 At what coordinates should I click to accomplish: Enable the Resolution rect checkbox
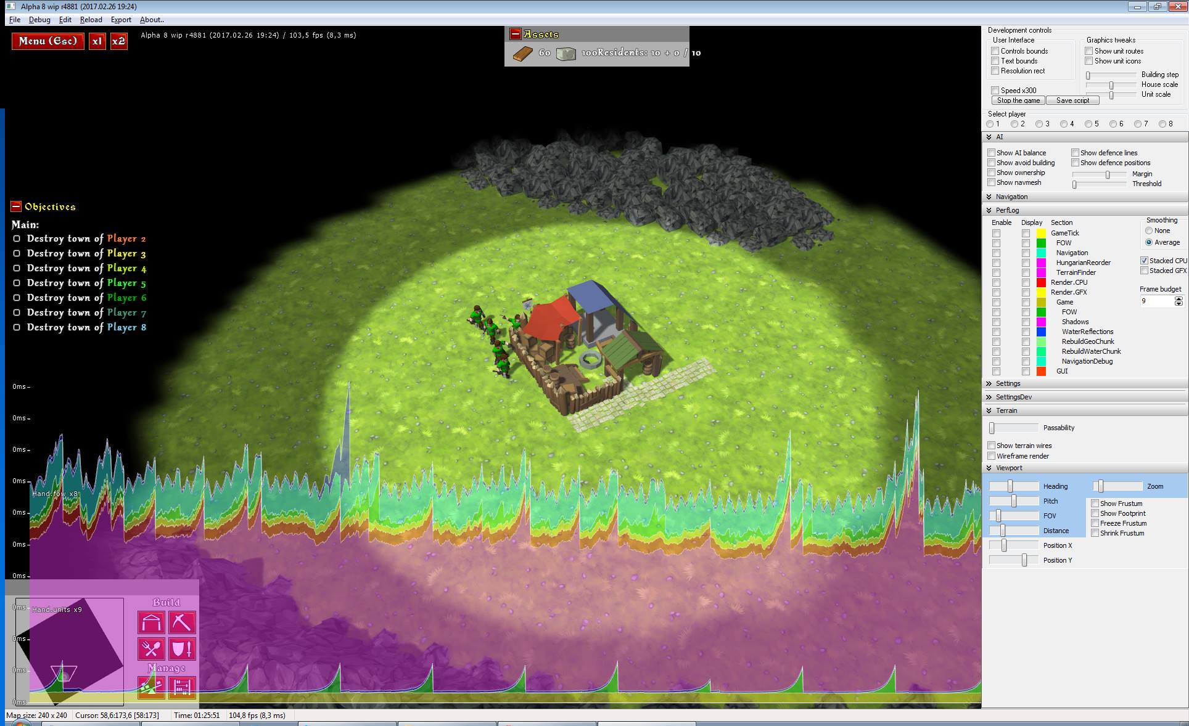(995, 71)
